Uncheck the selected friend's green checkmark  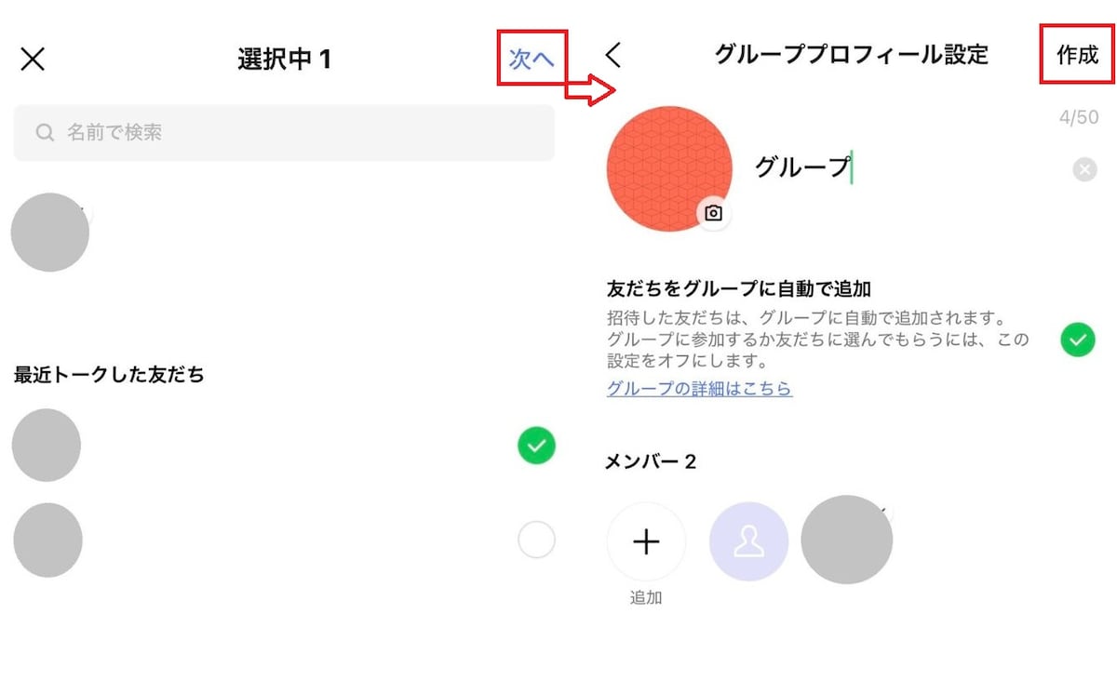pyautogui.click(x=536, y=446)
